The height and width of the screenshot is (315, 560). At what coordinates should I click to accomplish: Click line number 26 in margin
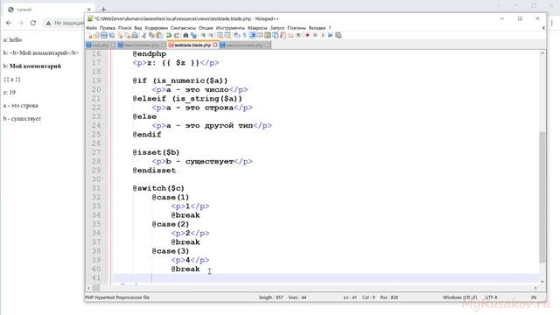[96, 143]
